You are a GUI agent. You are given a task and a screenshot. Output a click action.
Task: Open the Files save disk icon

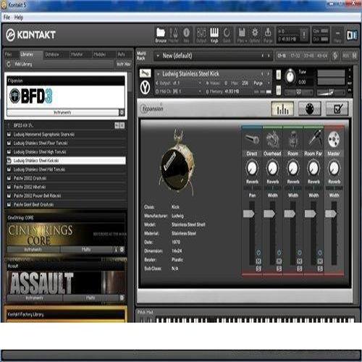pyautogui.click(x=241, y=35)
